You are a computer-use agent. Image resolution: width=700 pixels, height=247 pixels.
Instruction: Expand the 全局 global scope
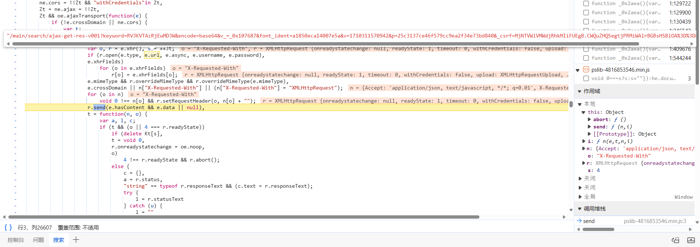[580, 197]
